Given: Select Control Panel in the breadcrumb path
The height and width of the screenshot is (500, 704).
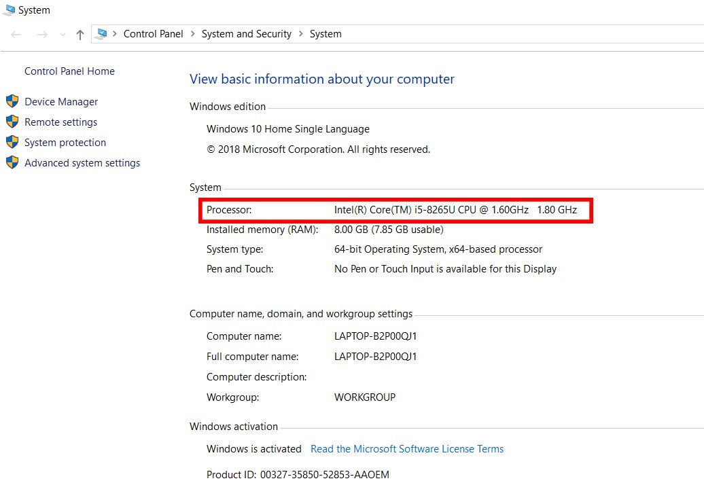Looking at the screenshot, I should click(x=153, y=33).
